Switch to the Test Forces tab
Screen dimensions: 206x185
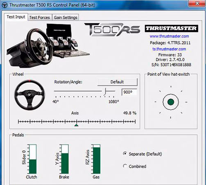point(40,18)
